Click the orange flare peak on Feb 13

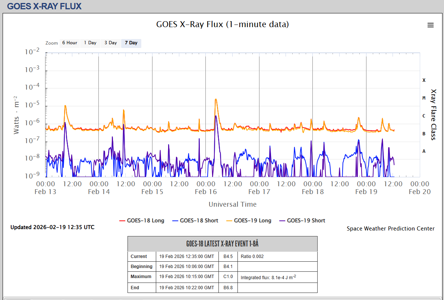coord(65,106)
